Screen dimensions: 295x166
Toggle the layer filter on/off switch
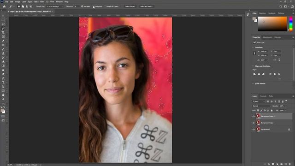tap(286, 101)
